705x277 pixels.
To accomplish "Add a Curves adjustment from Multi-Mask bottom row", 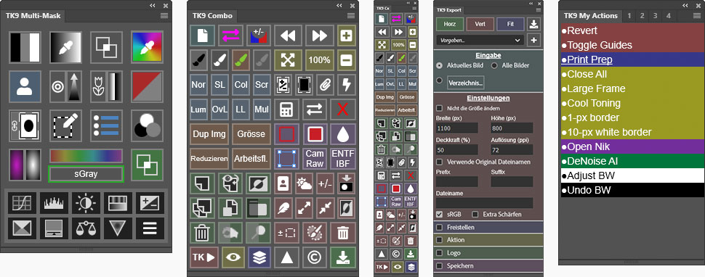I will coord(22,204).
